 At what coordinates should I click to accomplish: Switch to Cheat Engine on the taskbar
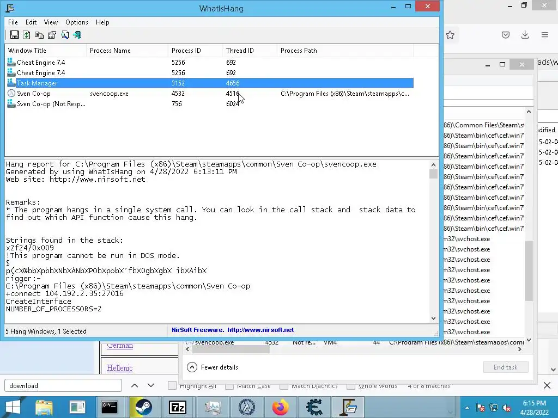pos(314,407)
